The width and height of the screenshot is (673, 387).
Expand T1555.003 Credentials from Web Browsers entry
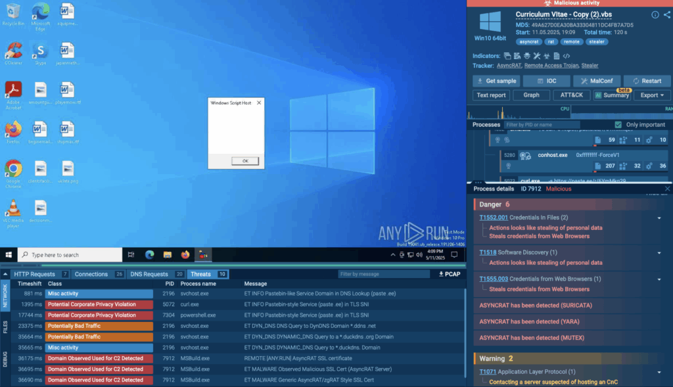click(659, 279)
